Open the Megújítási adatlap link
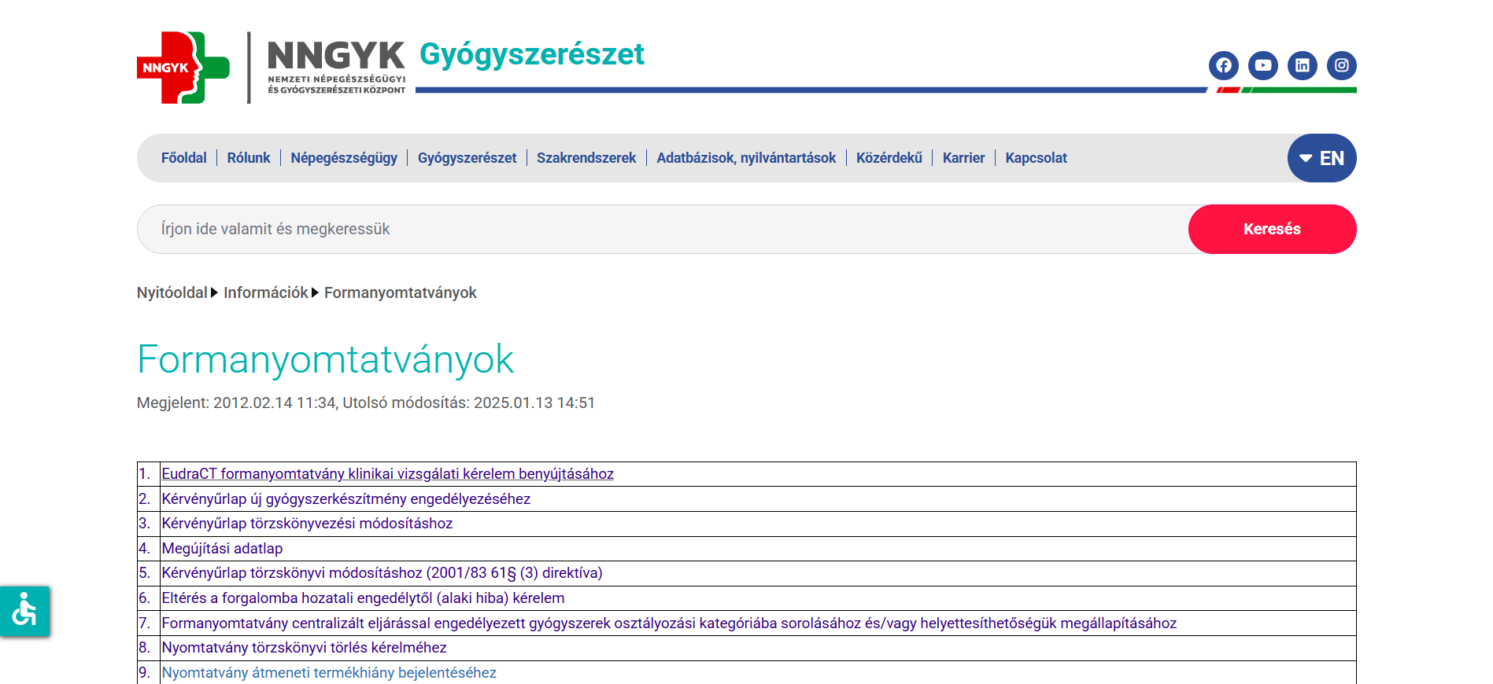 point(222,549)
